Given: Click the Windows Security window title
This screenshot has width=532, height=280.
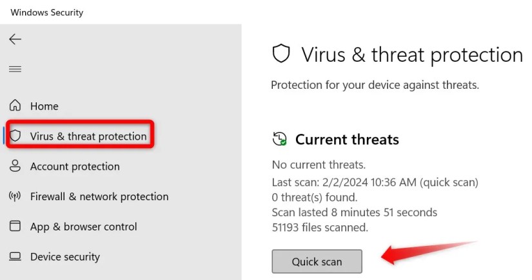Looking at the screenshot, I should click(x=47, y=12).
